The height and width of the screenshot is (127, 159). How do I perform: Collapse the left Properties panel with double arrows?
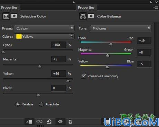coord(74,2)
